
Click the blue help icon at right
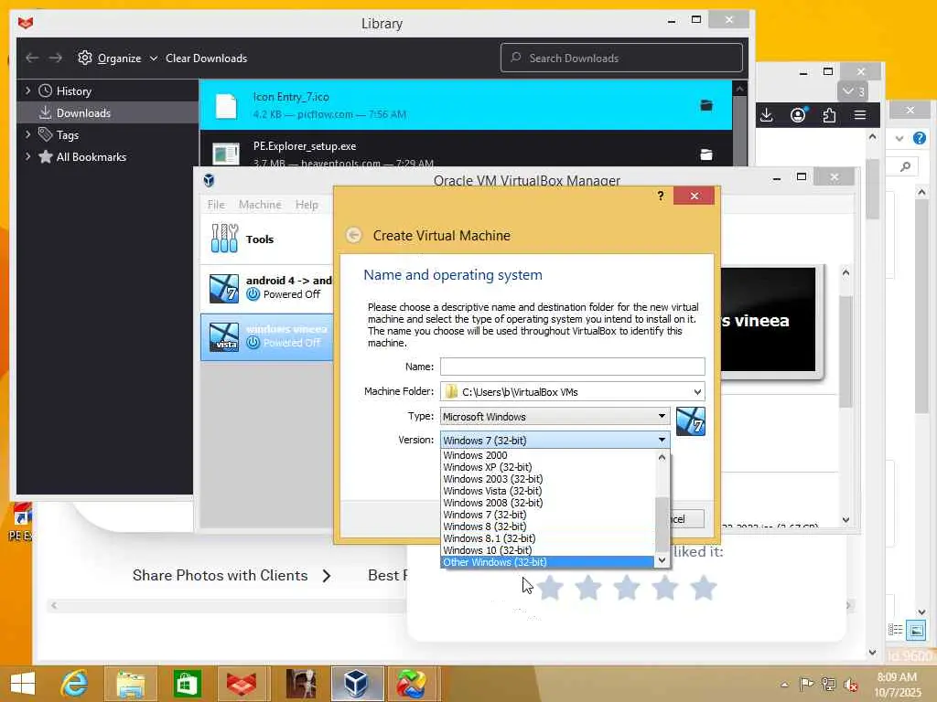(x=919, y=139)
